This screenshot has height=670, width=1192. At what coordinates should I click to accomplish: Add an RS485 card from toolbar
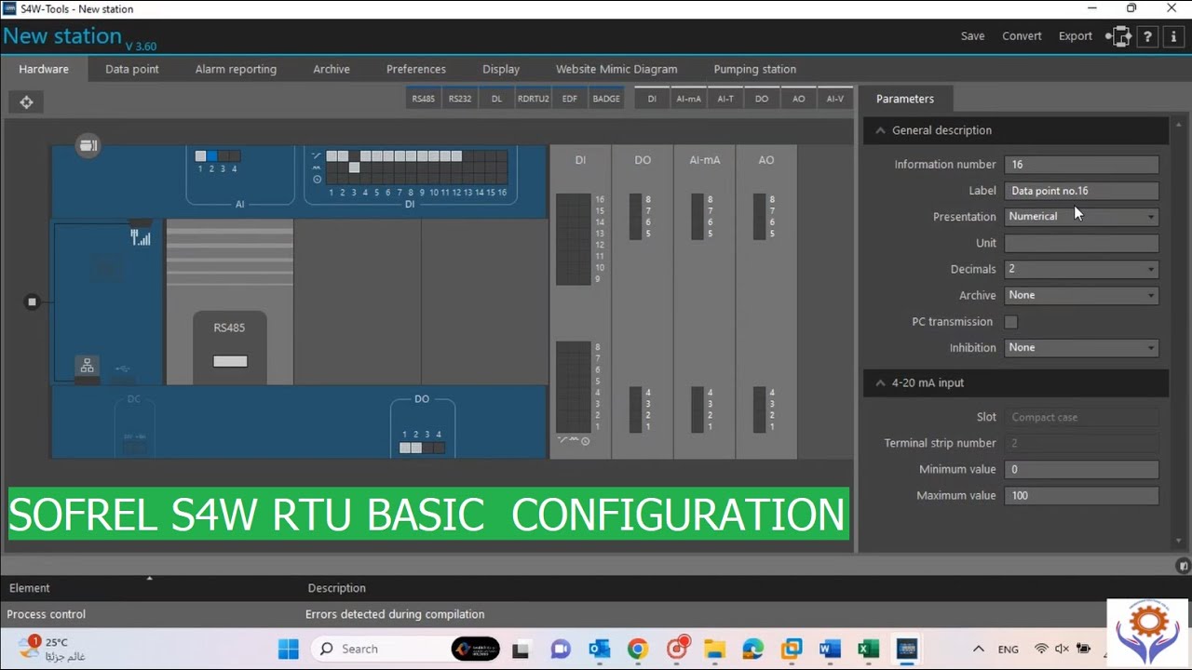pyautogui.click(x=423, y=99)
